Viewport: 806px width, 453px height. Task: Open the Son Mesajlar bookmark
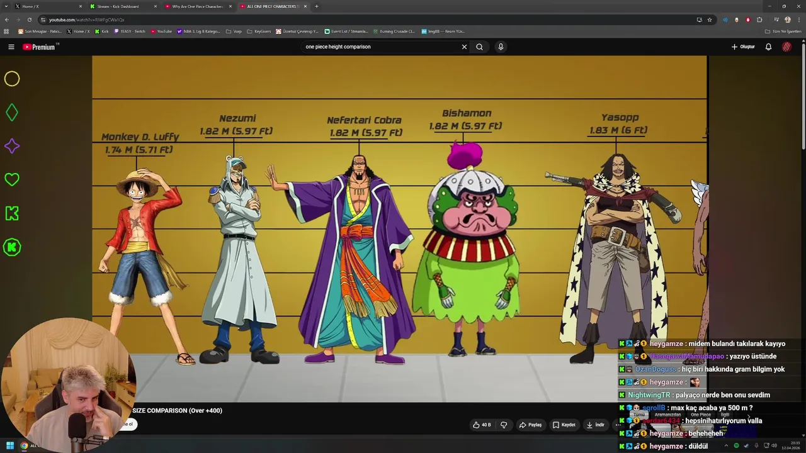tap(40, 31)
